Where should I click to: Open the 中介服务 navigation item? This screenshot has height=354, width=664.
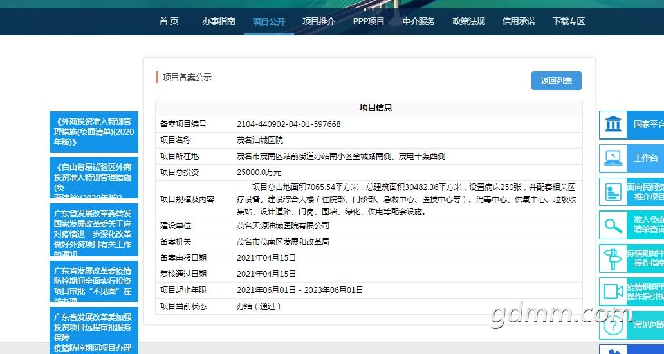coord(419,21)
